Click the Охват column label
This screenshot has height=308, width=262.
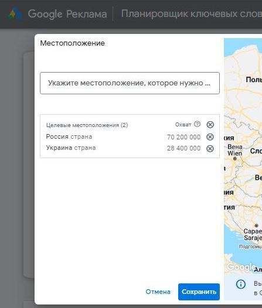pos(183,125)
